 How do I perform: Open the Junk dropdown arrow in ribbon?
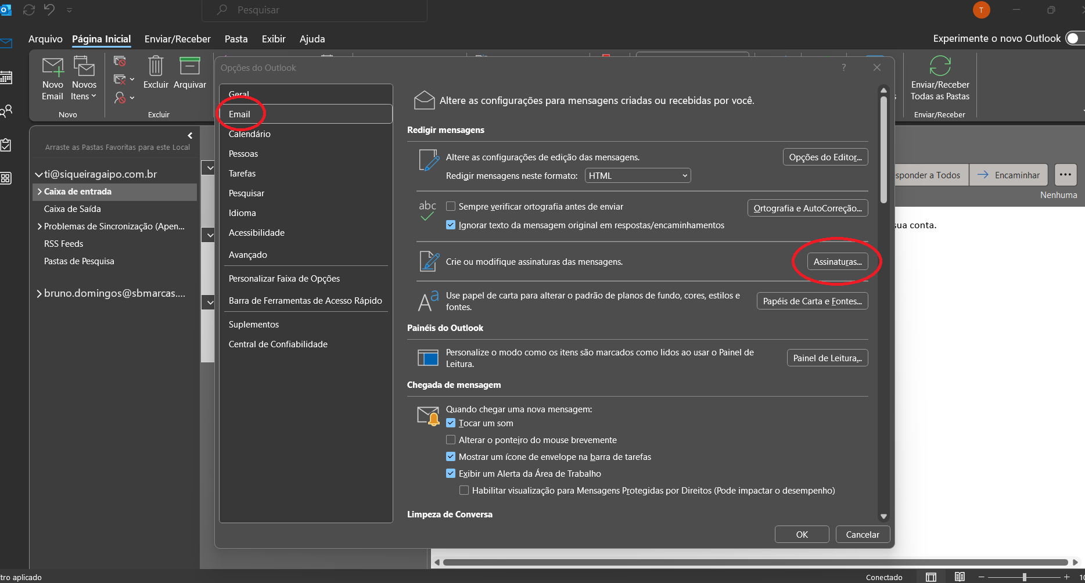(132, 98)
